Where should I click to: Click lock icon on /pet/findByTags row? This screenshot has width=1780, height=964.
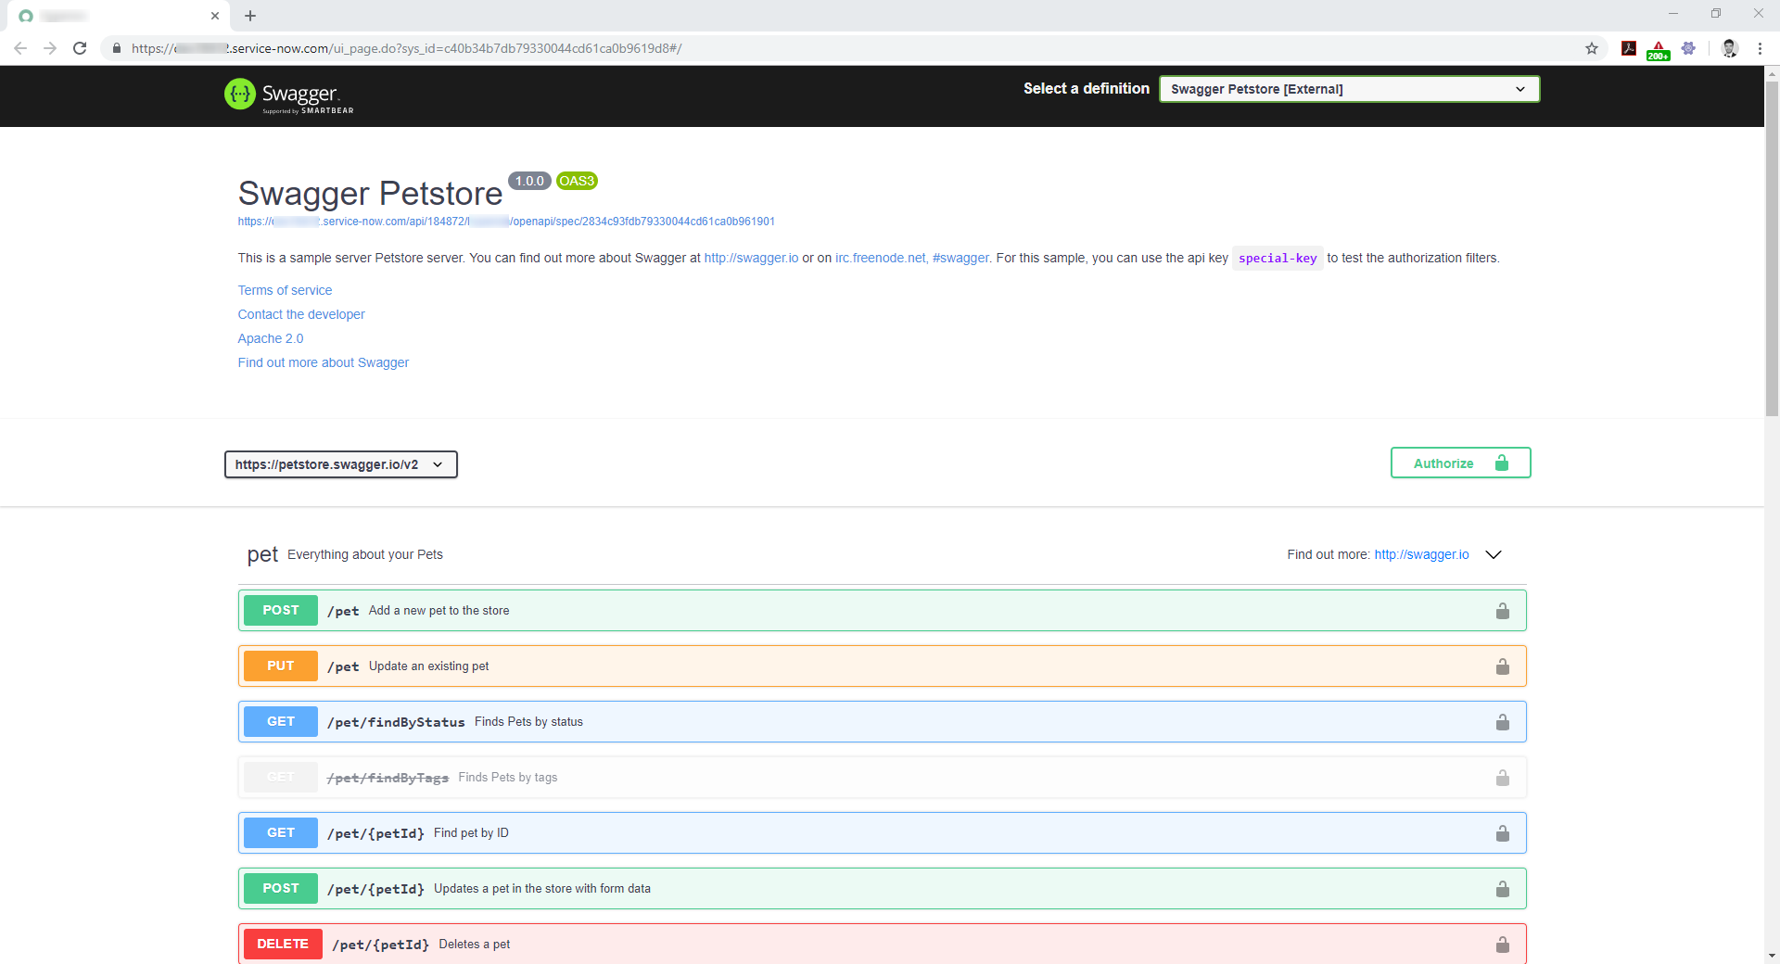1502,778
